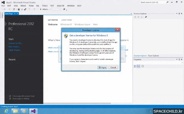Viewport: 184px width, 114px height.
Task: Click Cancel in the Developer License dialog
Action: point(113,68)
